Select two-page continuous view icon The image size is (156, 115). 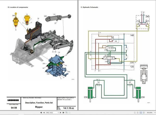(x=144, y=113)
